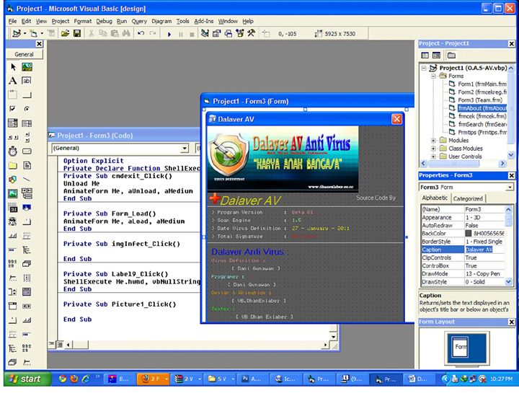
Task: Click the Save Project toolbar icon
Action: tap(77, 34)
